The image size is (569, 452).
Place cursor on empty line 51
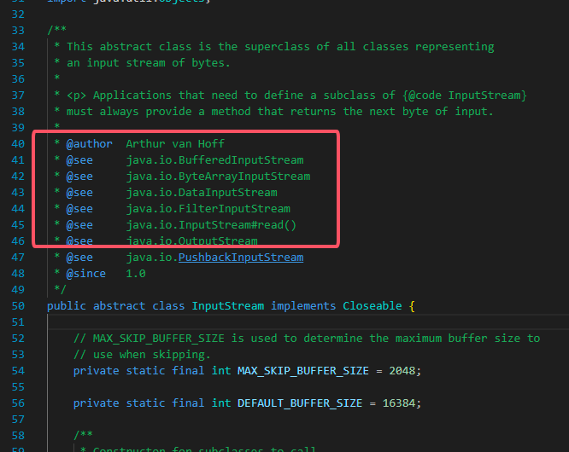(256, 322)
